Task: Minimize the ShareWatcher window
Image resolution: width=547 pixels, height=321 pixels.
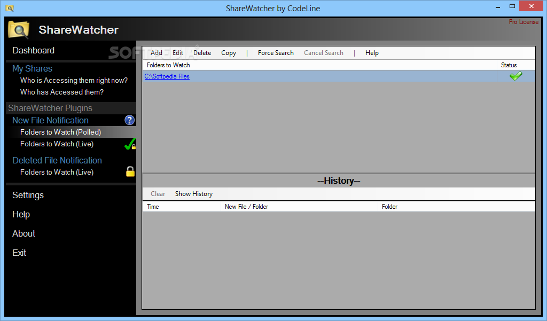Action: coord(497,6)
